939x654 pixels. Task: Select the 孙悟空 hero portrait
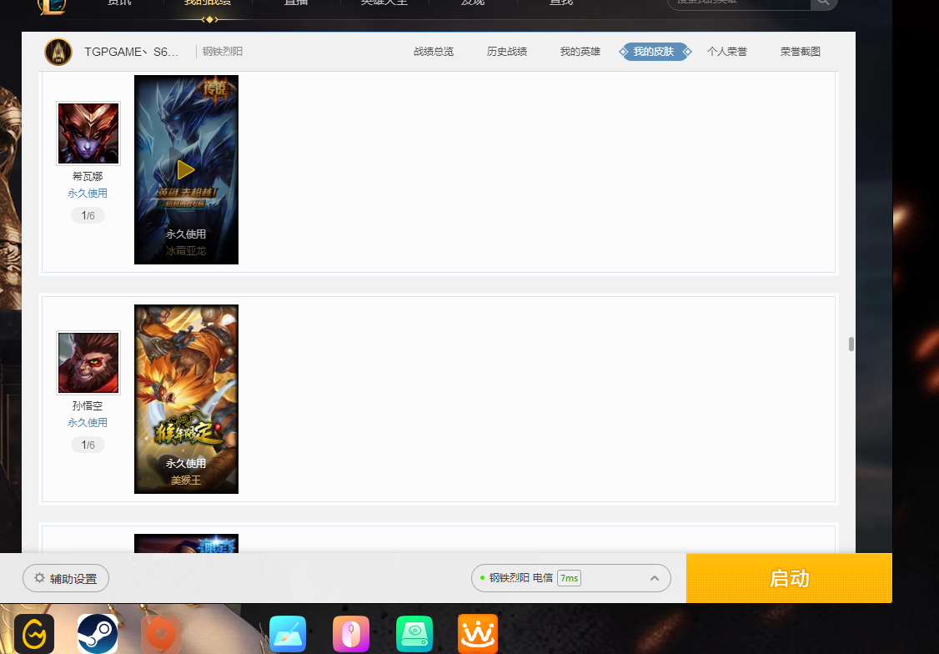pos(88,362)
